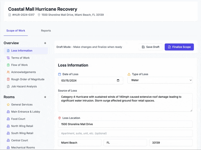The image size is (201, 150).
Task: Click the Flow of Work icon
Action: click(8, 65)
